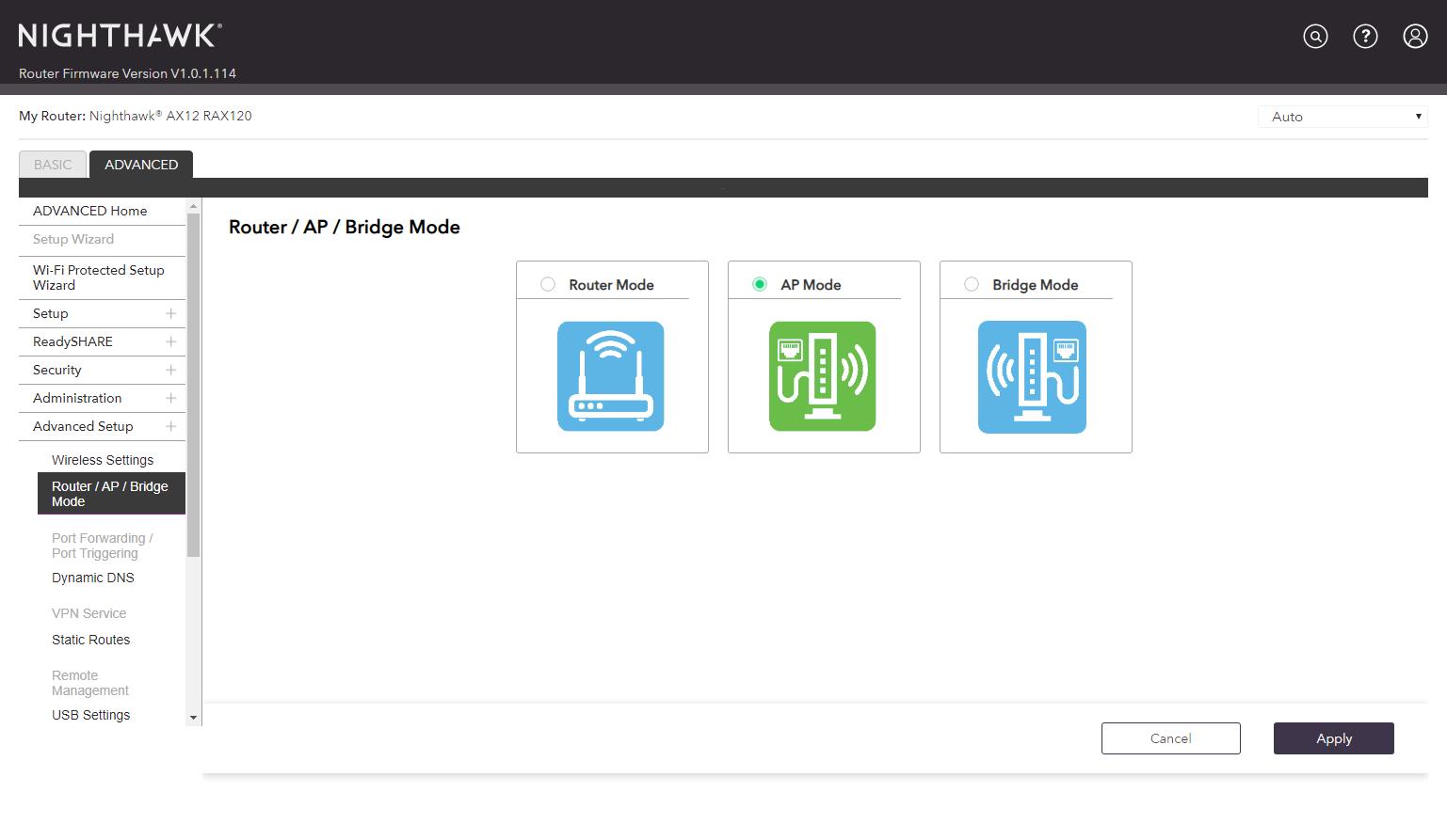
Task: Open the help question mark icon
Action: coord(1365,37)
